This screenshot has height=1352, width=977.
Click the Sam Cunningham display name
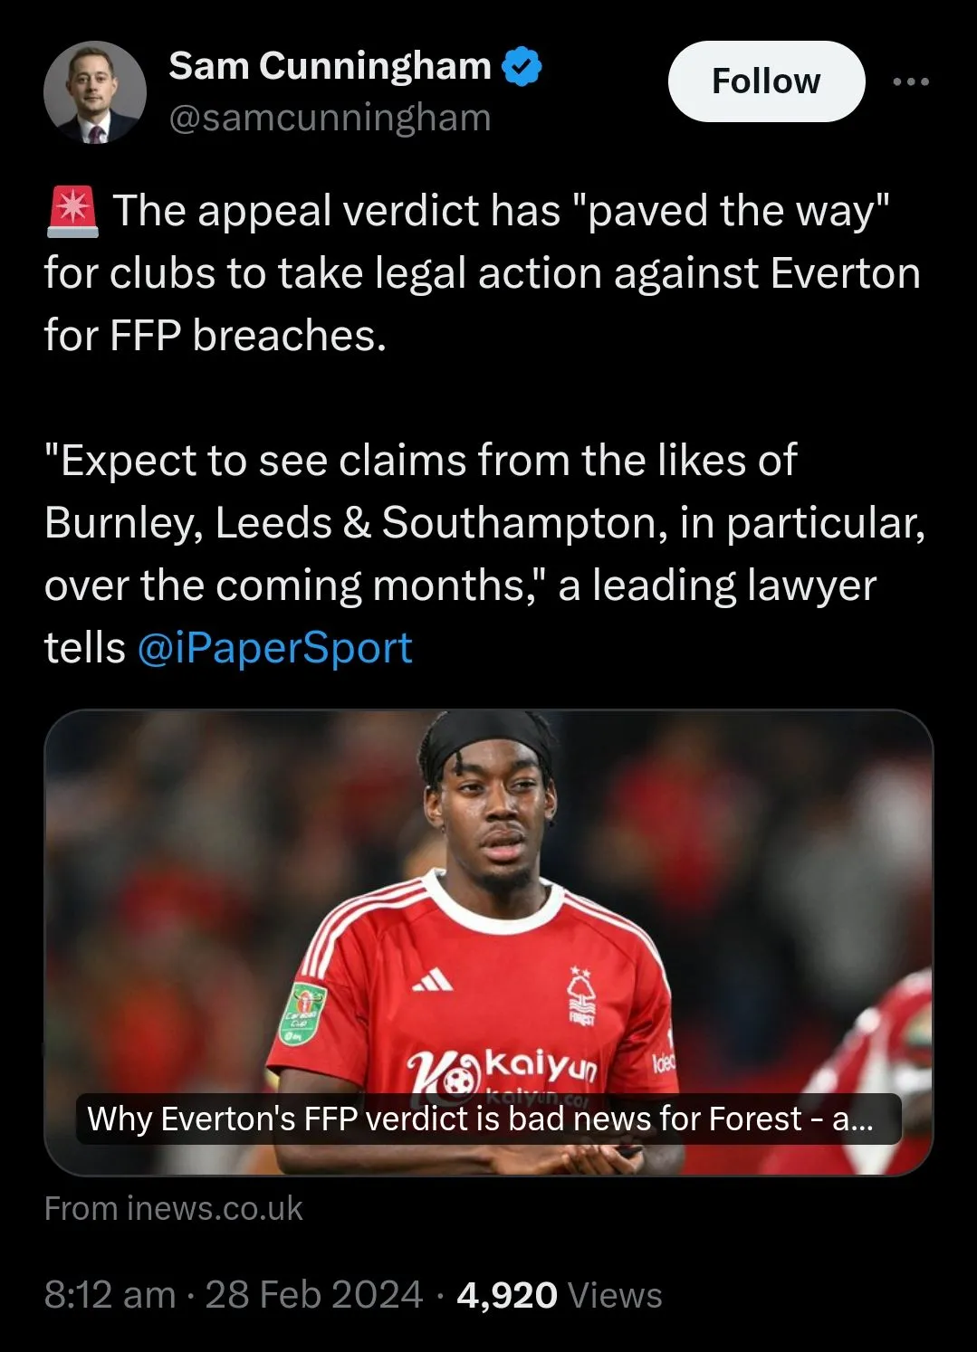330,66
